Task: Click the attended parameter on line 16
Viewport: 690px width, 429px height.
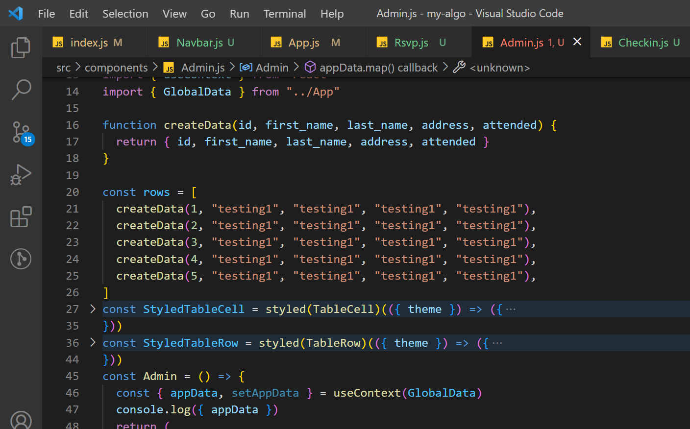Action: click(x=510, y=125)
